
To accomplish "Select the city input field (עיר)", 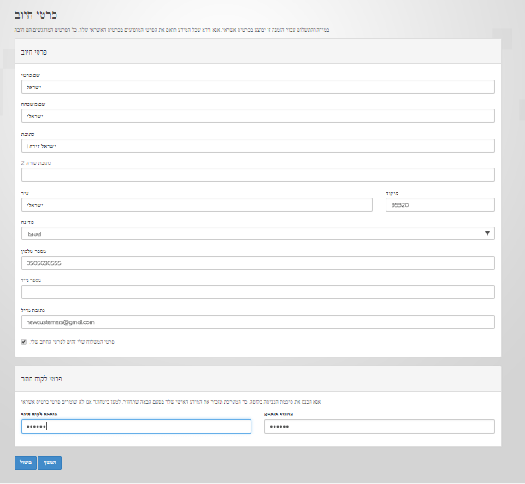I will coord(197,204).
